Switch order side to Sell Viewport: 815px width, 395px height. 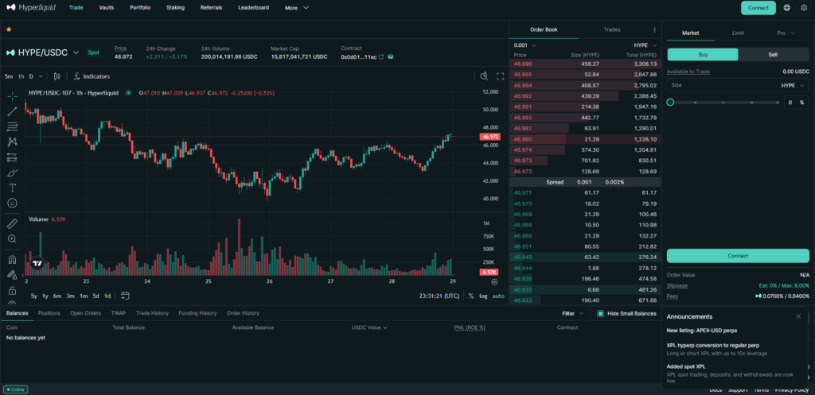[x=773, y=55]
